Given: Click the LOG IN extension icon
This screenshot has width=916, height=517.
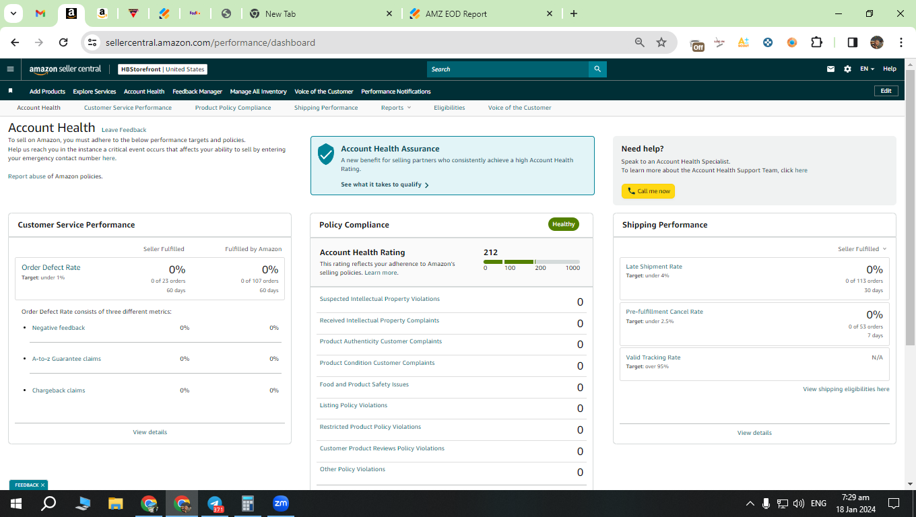Looking at the screenshot, I should pos(719,42).
